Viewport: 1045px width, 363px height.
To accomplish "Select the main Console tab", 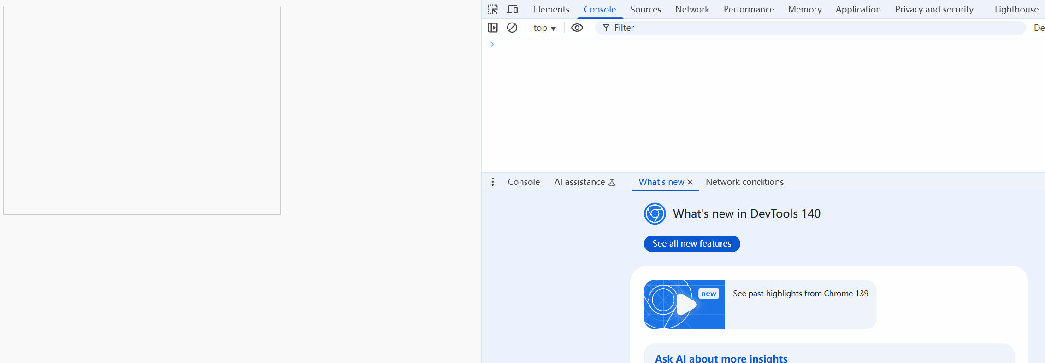I will click(x=600, y=9).
